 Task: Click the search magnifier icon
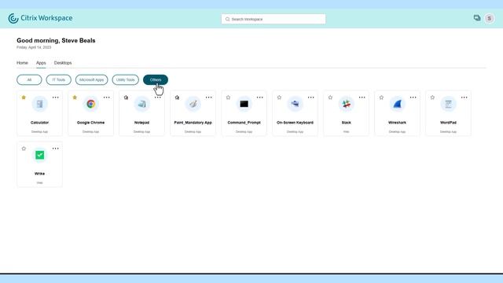click(x=227, y=19)
